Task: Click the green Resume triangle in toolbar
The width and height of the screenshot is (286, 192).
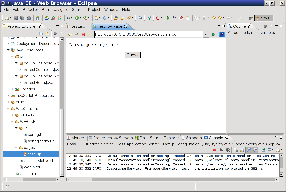Action: coord(168,18)
